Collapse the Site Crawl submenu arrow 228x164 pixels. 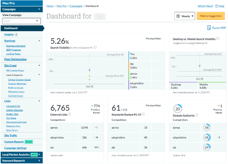[x=39, y=65]
